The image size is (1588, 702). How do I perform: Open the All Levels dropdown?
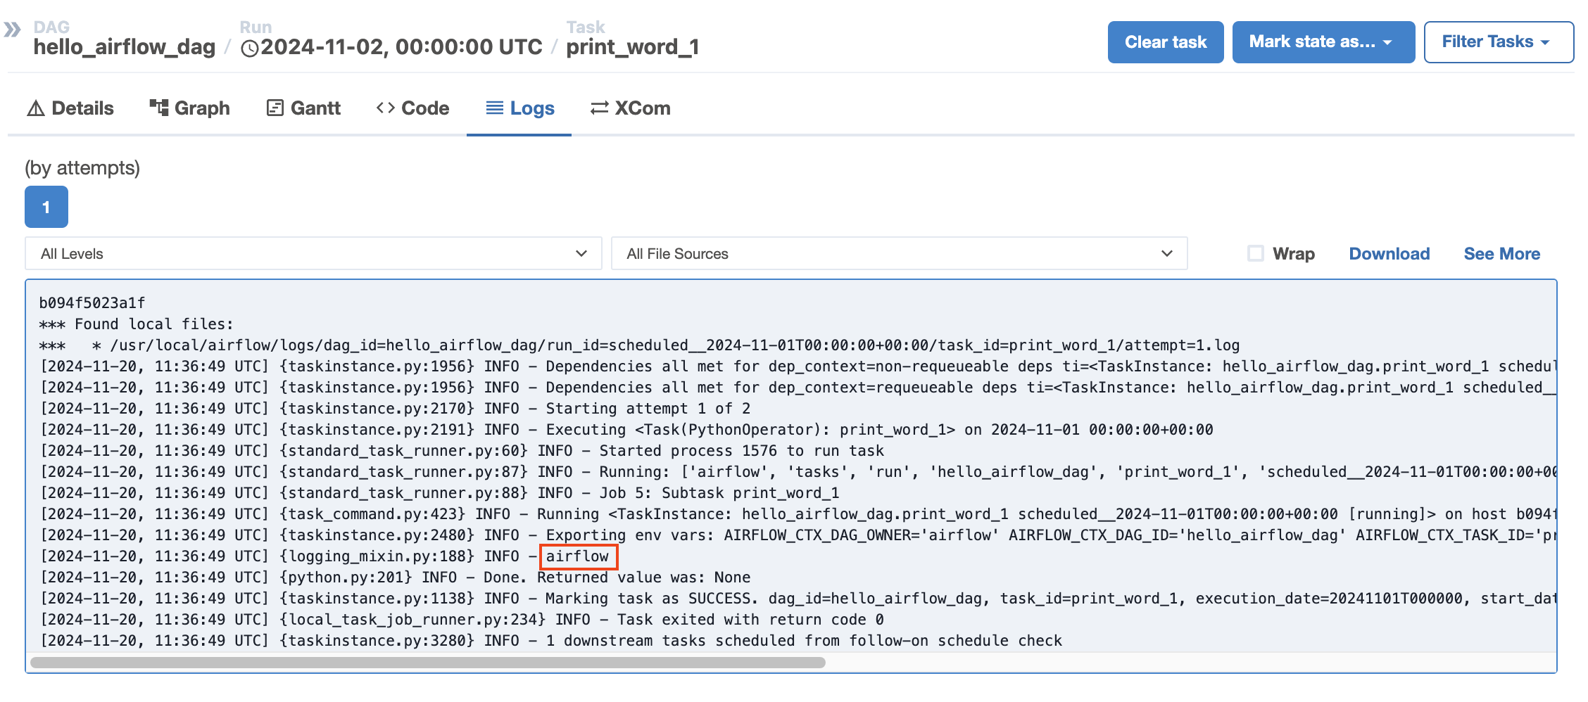313,253
